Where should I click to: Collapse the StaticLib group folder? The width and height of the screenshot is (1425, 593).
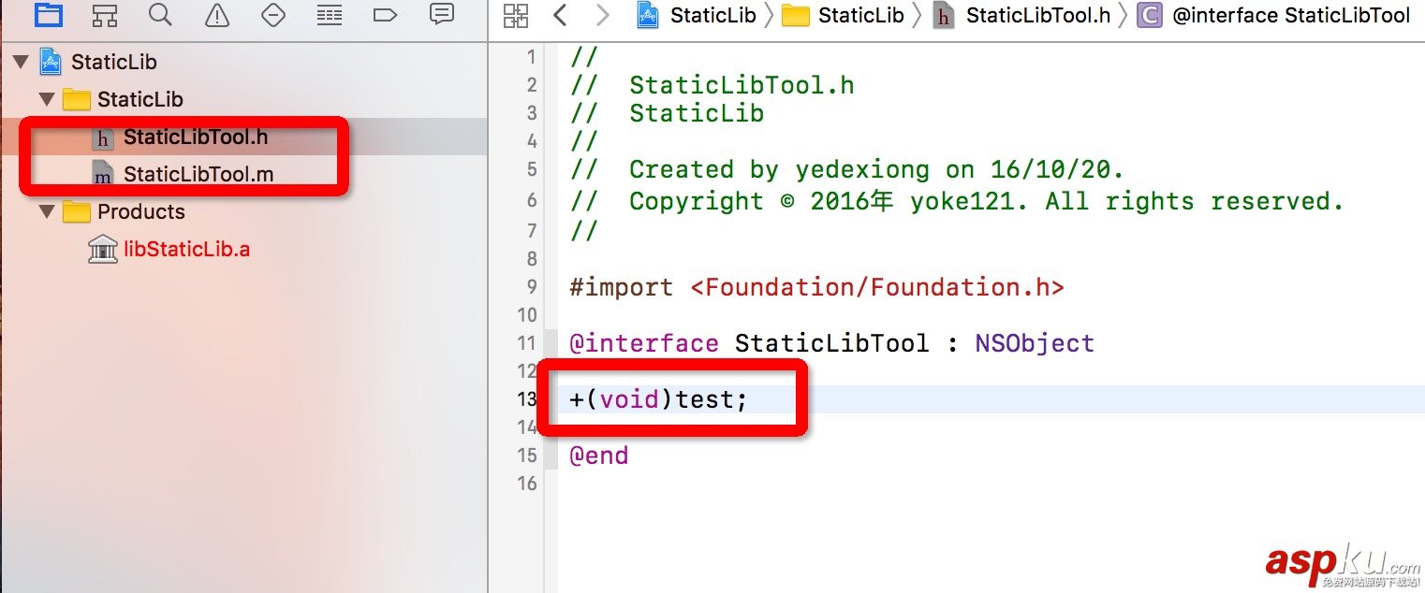[44, 99]
